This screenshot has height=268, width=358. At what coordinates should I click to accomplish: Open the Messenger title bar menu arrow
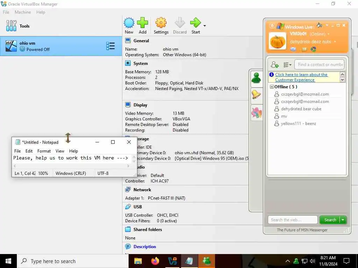[327, 25]
